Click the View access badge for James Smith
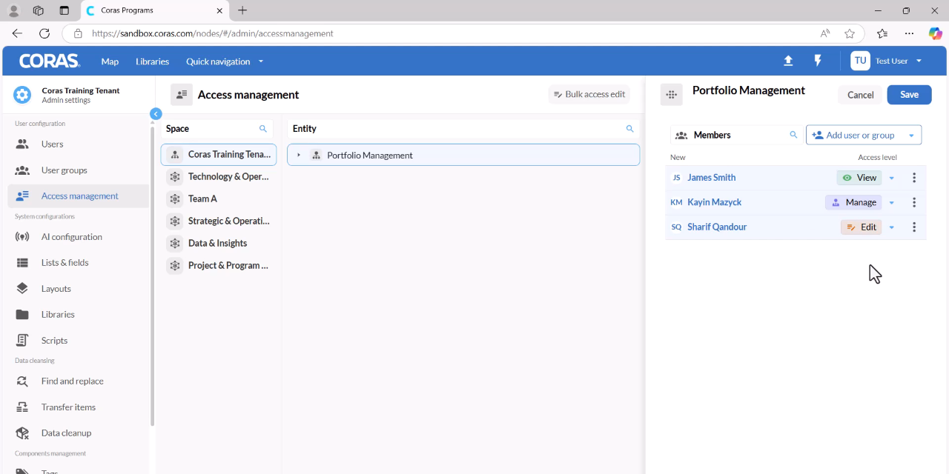This screenshot has height=474, width=949. [859, 178]
